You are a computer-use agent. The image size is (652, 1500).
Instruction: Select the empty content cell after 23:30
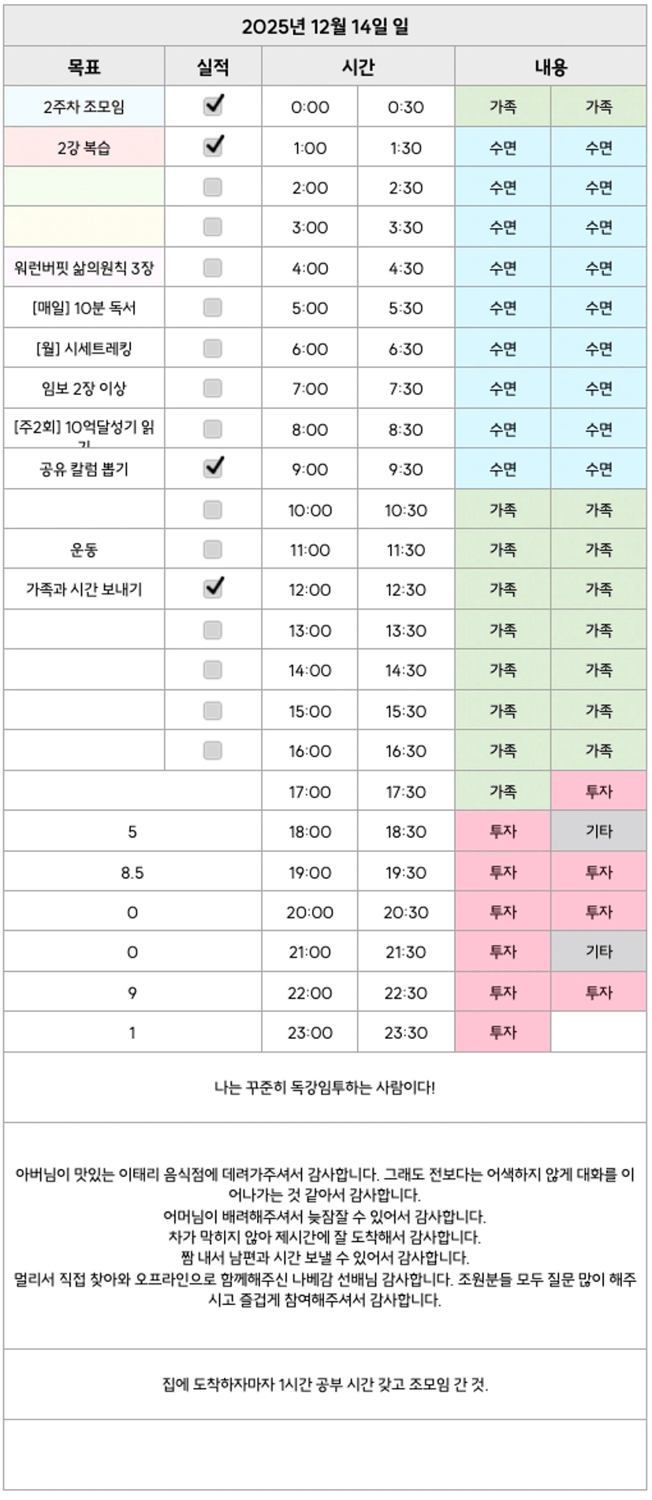click(x=598, y=1032)
